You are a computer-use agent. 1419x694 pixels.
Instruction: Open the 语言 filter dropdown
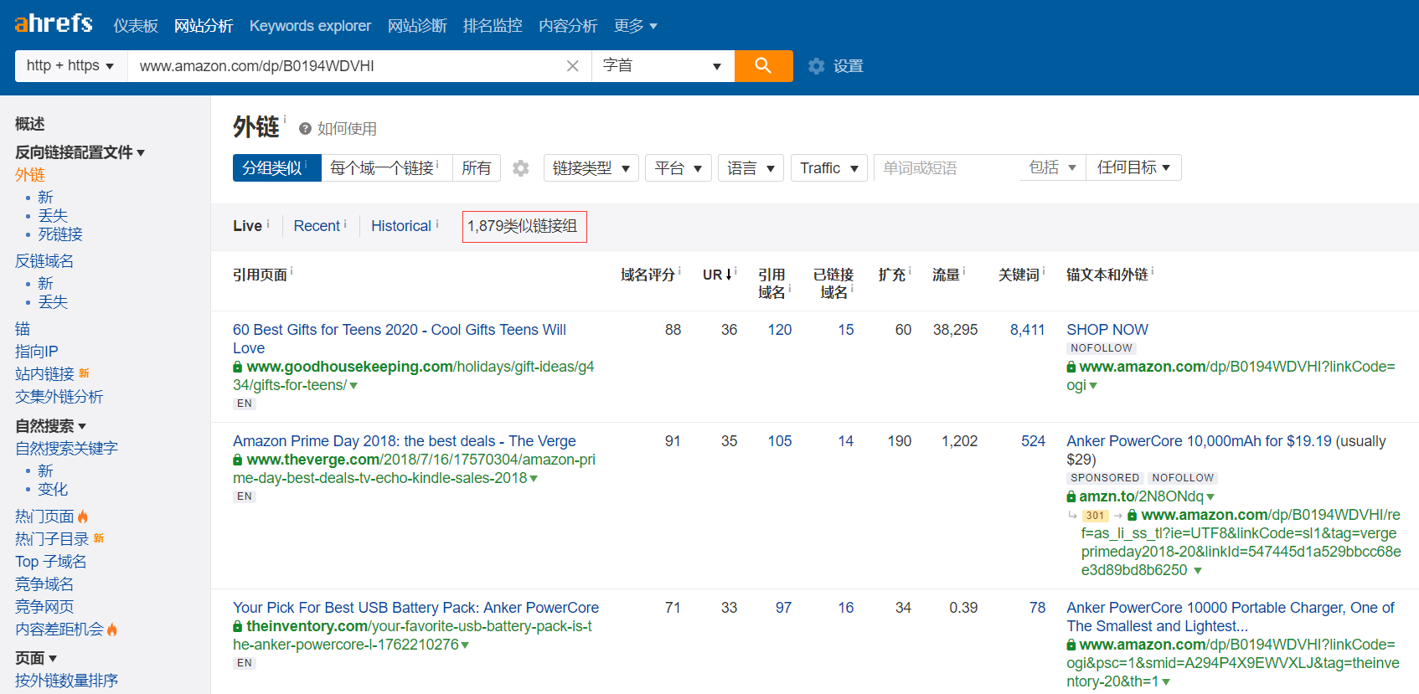pos(751,168)
